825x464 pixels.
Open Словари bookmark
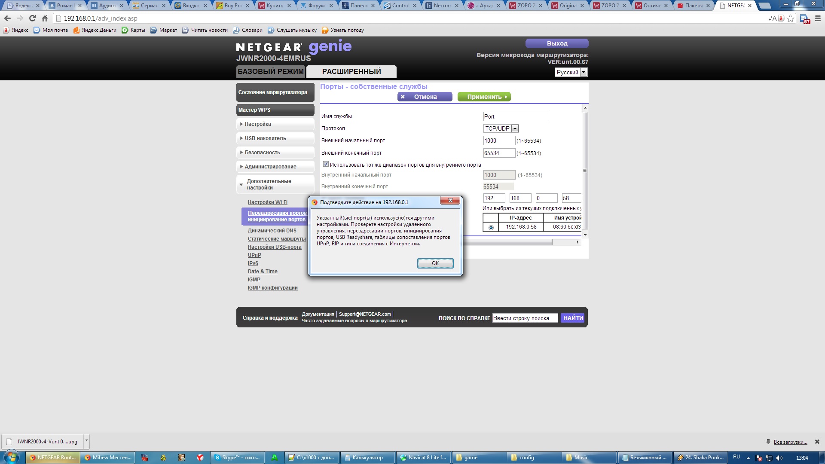[247, 30]
